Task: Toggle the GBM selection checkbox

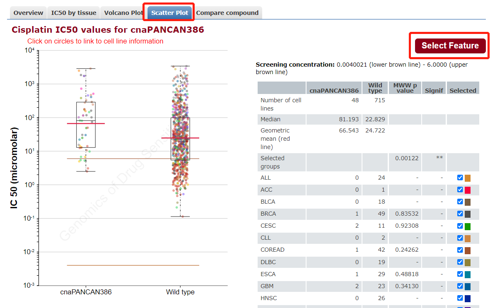Action: pyautogui.click(x=460, y=286)
